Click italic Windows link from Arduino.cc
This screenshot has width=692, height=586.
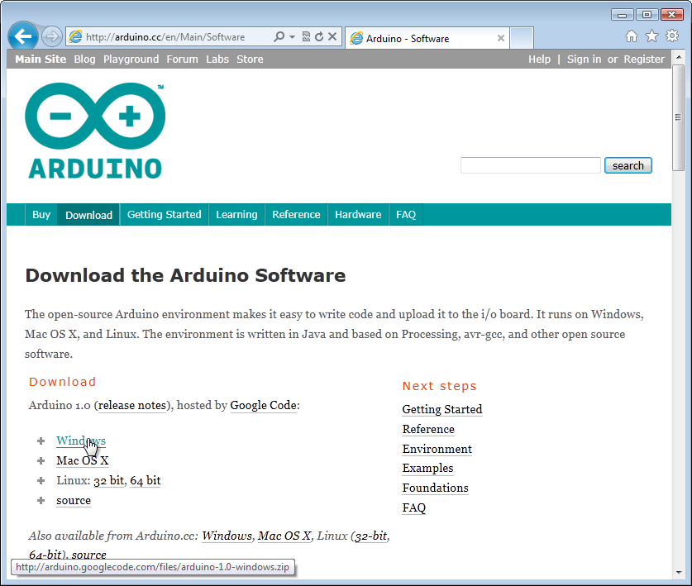(x=227, y=536)
